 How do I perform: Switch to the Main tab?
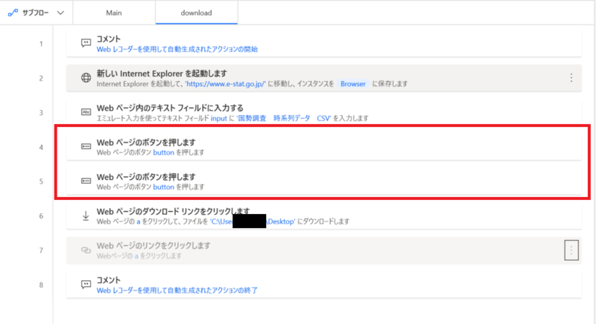click(x=114, y=13)
